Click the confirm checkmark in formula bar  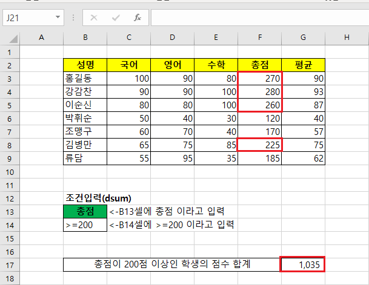click(x=116, y=18)
